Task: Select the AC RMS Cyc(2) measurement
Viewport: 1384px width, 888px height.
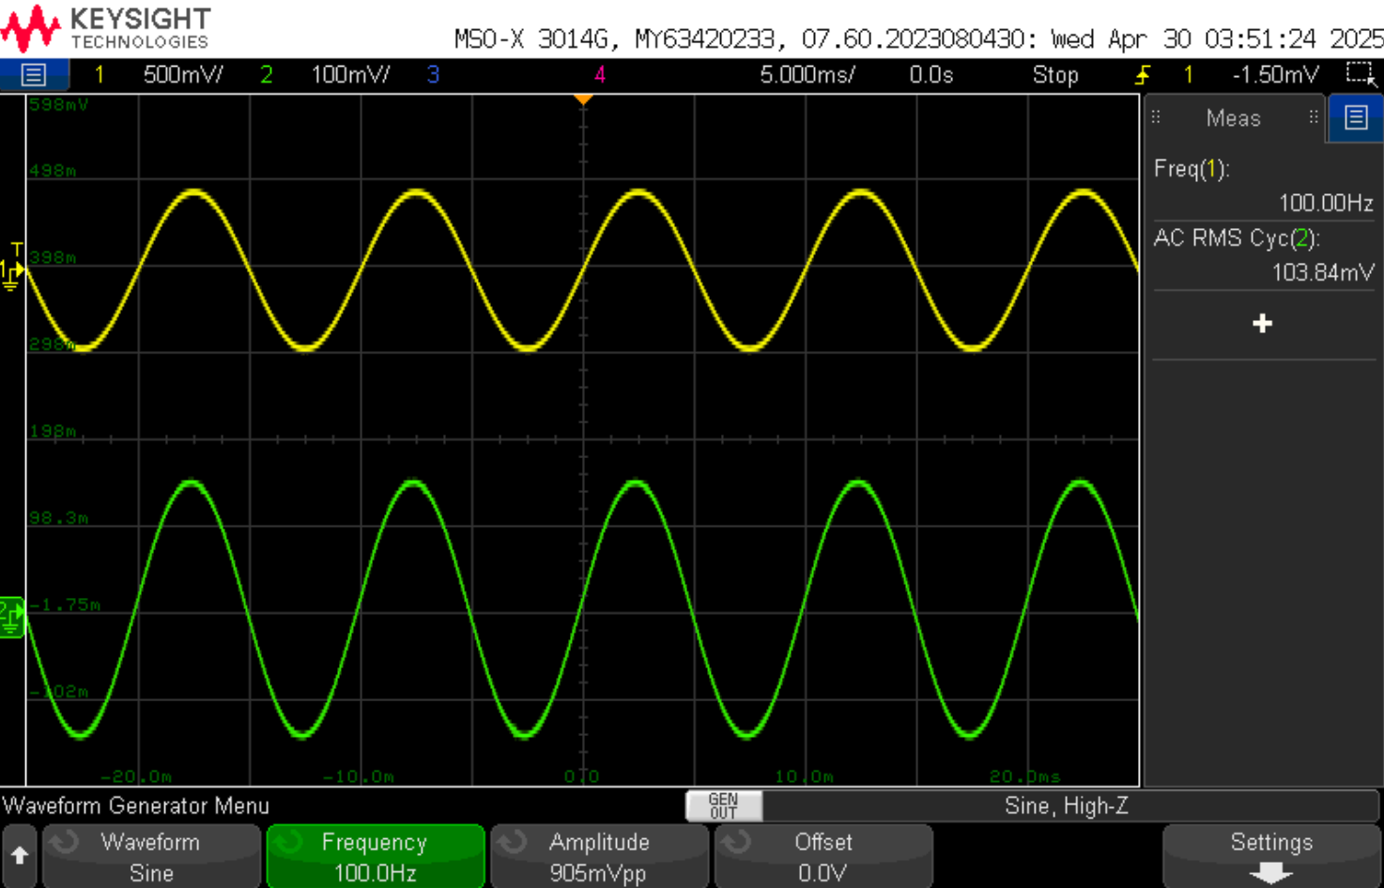Action: (x=1264, y=255)
